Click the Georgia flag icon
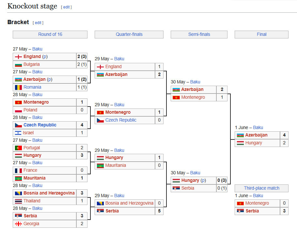The image size is (297, 232). [18, 224]
